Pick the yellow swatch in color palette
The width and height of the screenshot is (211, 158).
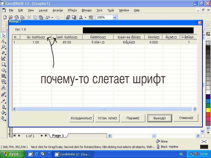coord(208,110)
